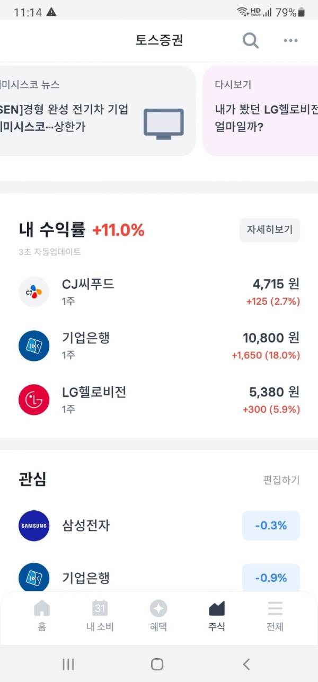The image size is (318, 682).
Task: Open the 혜택 benefits tab
Action: 158,616
